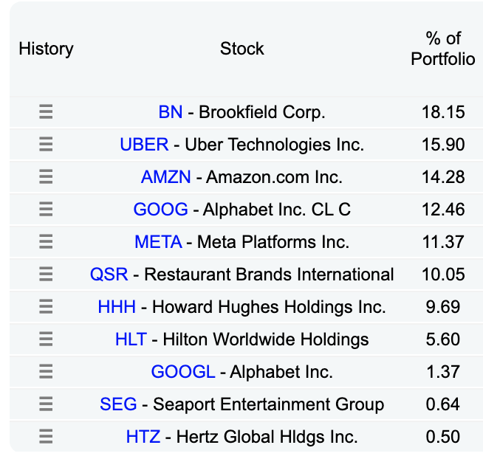Show history for Seaport Entertainment Group
This screenshot has width=483, height=459.
[x=46, y=404]
